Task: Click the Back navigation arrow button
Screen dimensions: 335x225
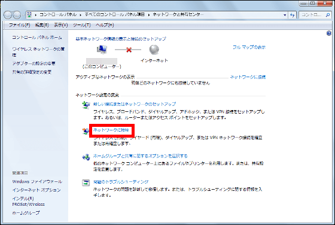Action: coord(8,15)
